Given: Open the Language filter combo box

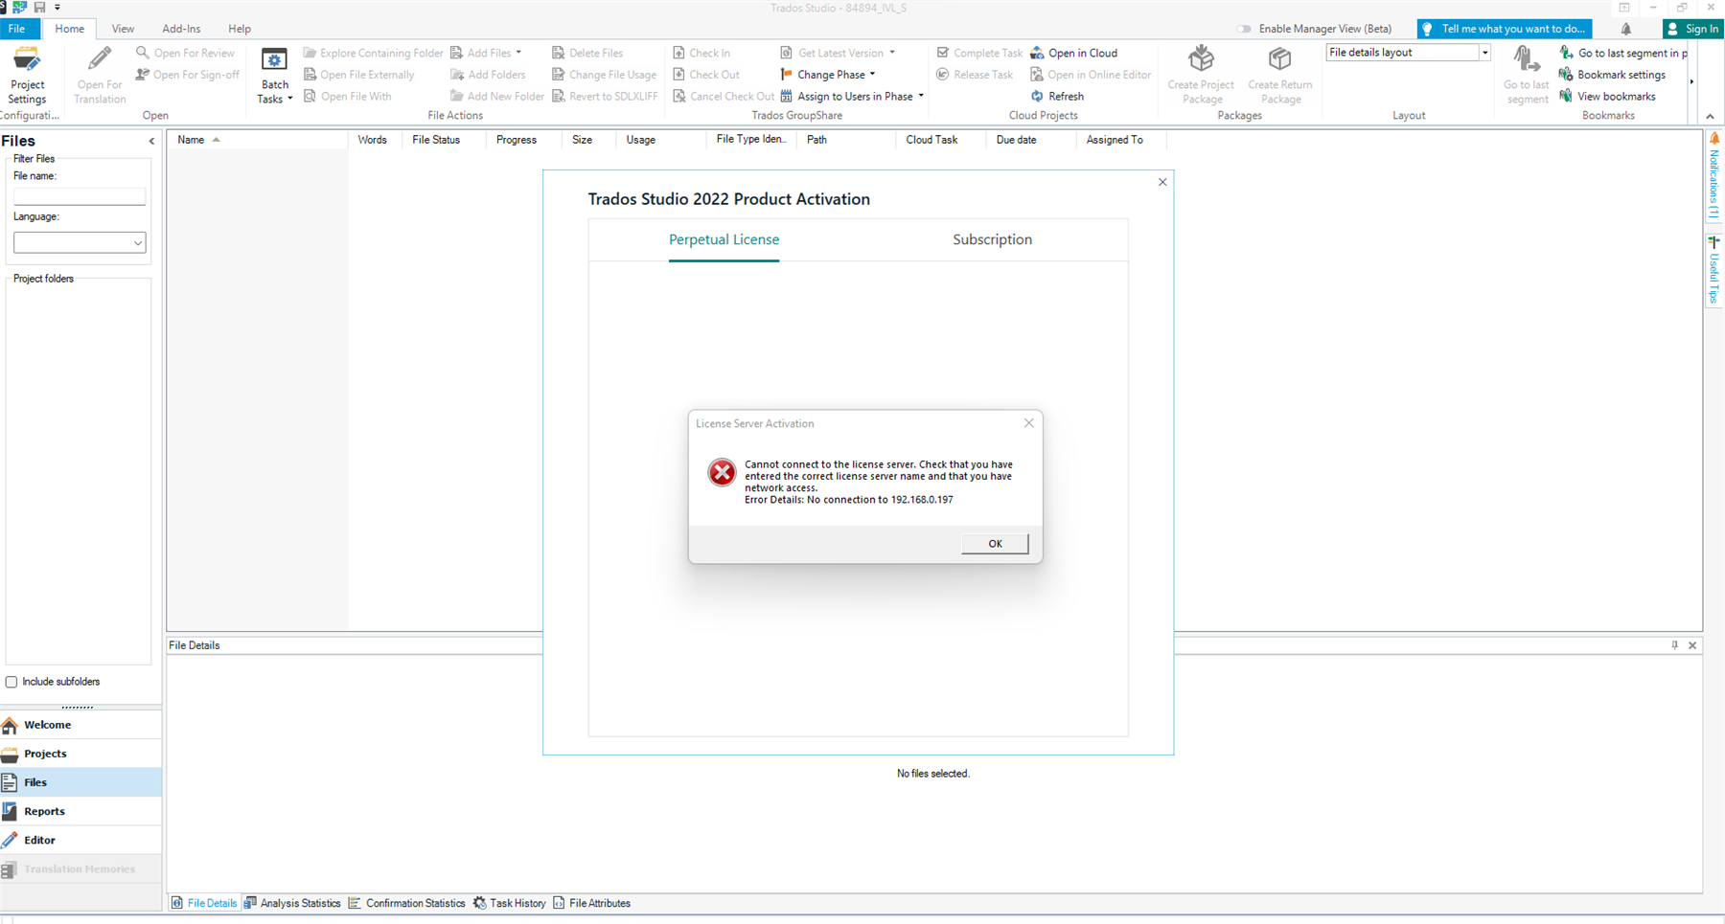Looking at the screenshot, I should pos(140,242).
